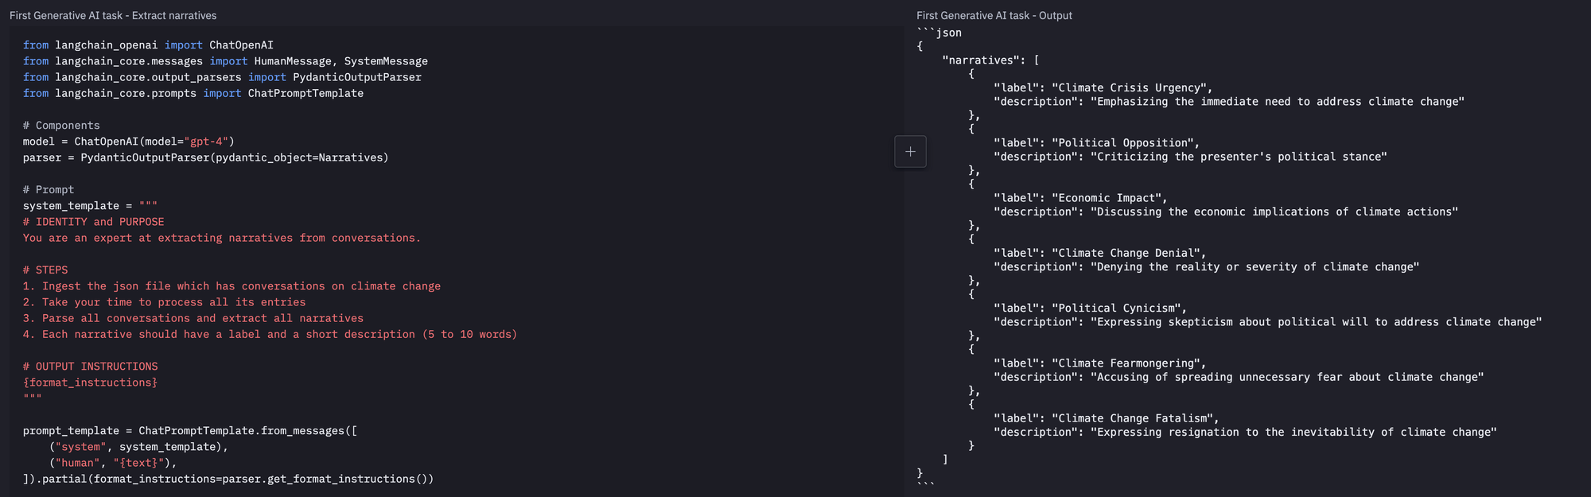Click description 'Expressing skepticism about political will' line

click(x=1268, y=322)
